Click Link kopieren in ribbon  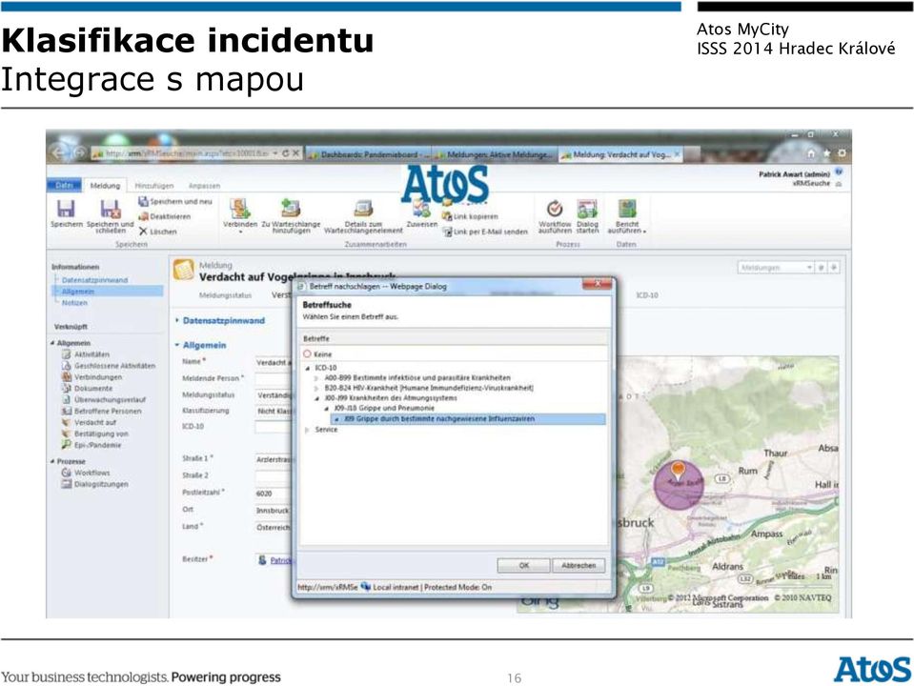[471, 216]
